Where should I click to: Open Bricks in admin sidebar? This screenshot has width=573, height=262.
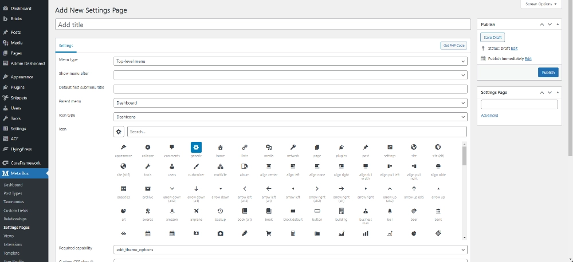[24, 19]
